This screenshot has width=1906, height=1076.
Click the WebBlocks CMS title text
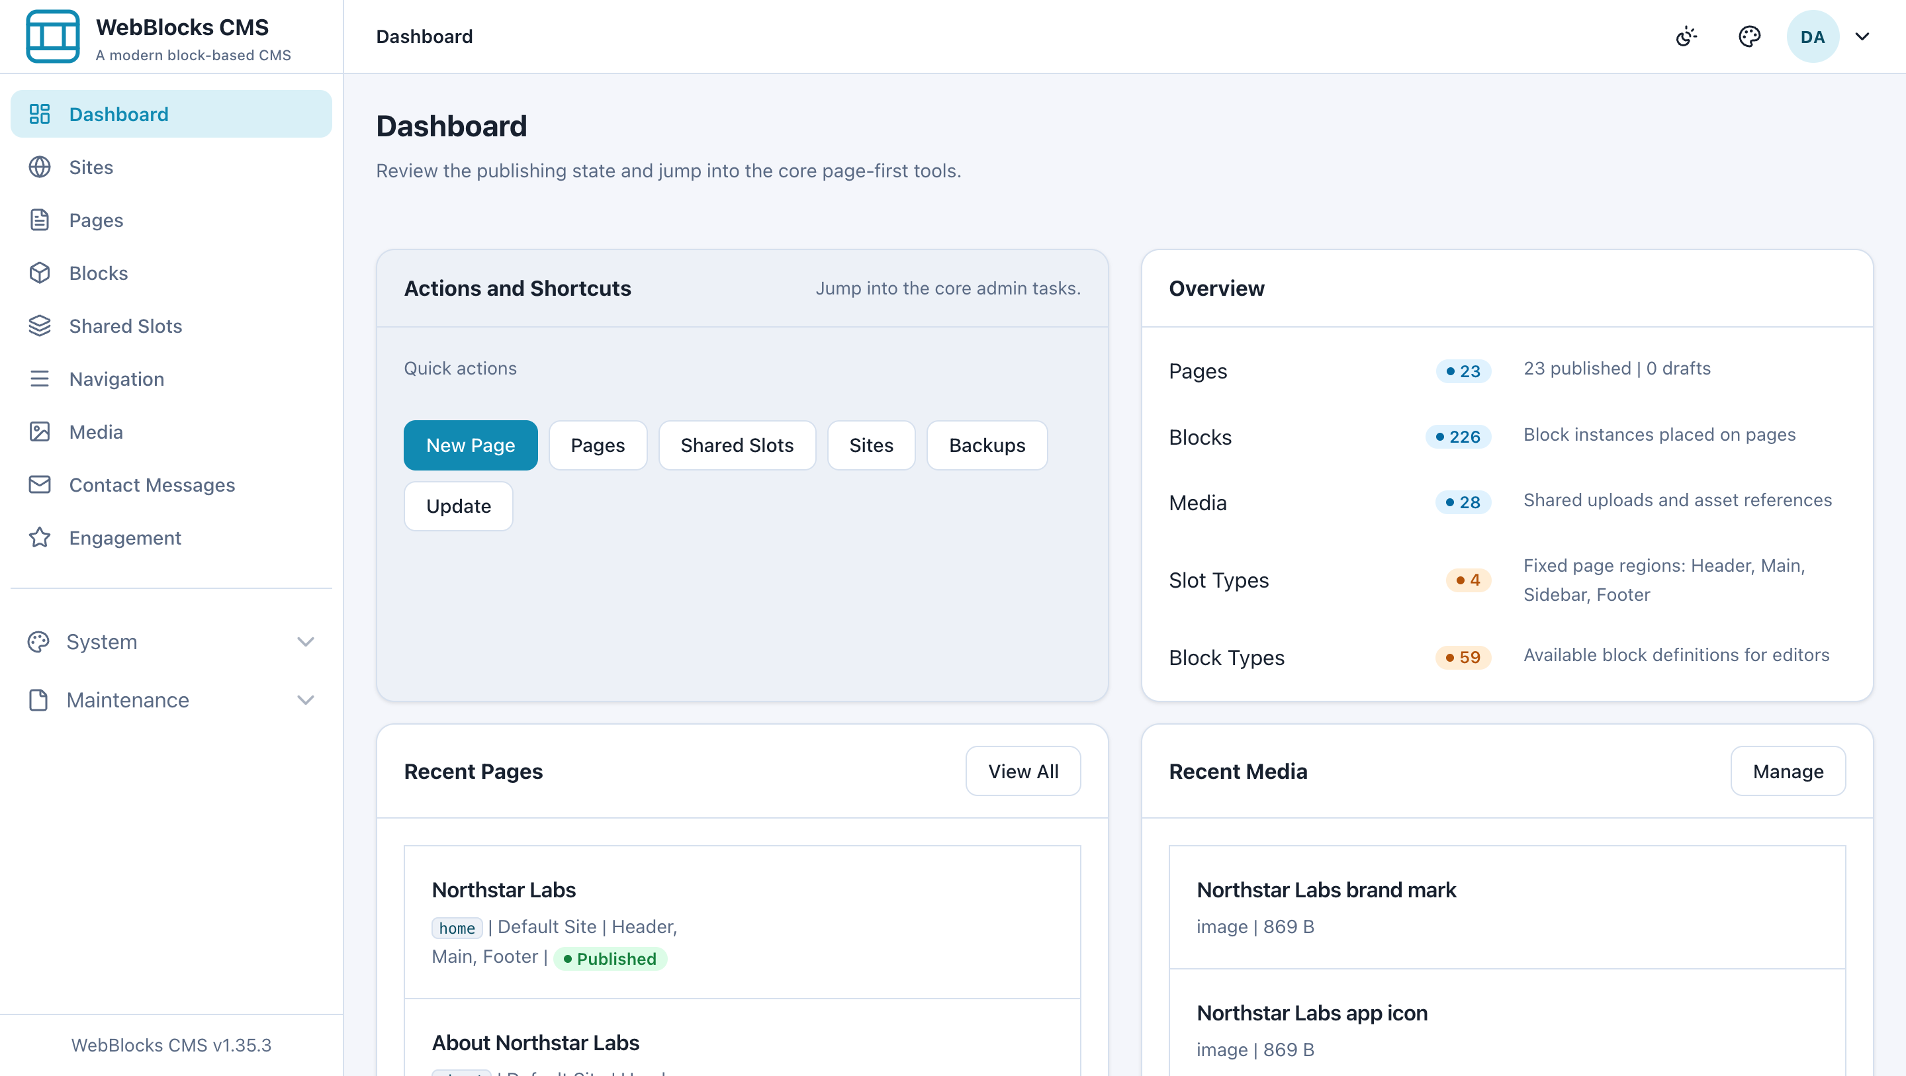(x=182, y=27)
